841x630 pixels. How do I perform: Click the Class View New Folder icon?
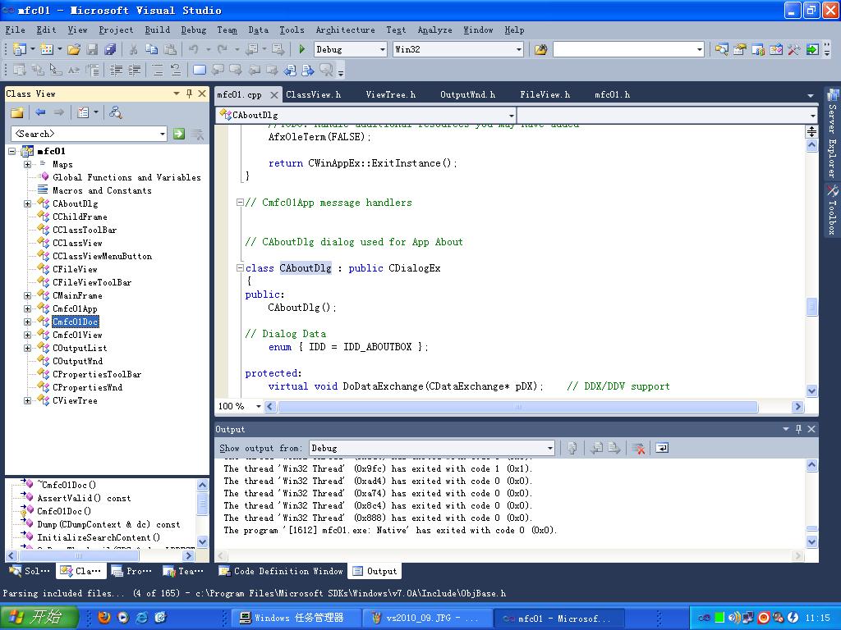[x=17, y=112]
